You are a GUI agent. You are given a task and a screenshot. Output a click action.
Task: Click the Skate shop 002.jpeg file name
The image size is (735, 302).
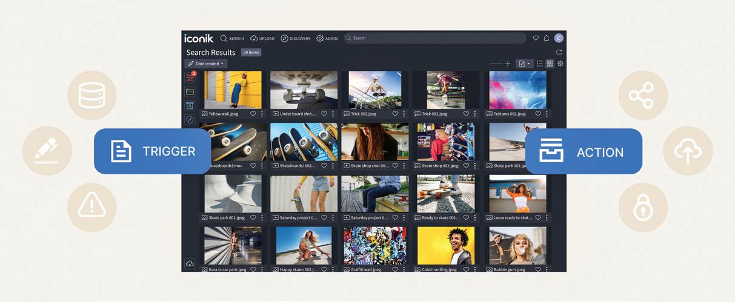click(x=439, y=166)
